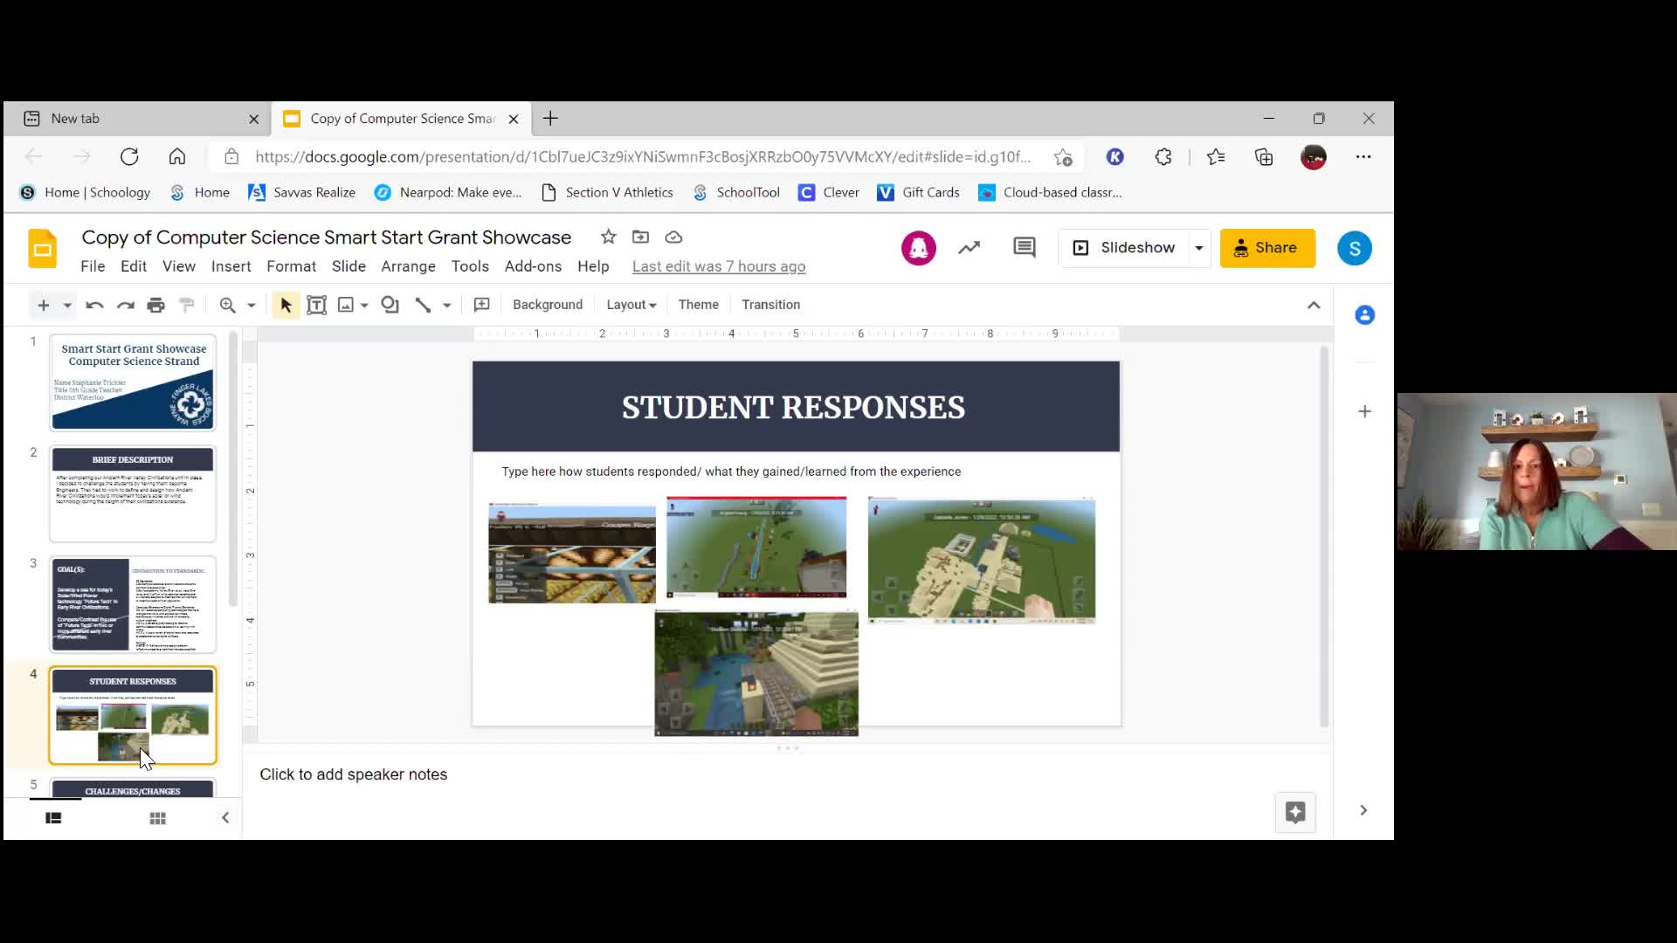Open the Arrange menu
The image size is (1677, 943).
tap(408, 266)
